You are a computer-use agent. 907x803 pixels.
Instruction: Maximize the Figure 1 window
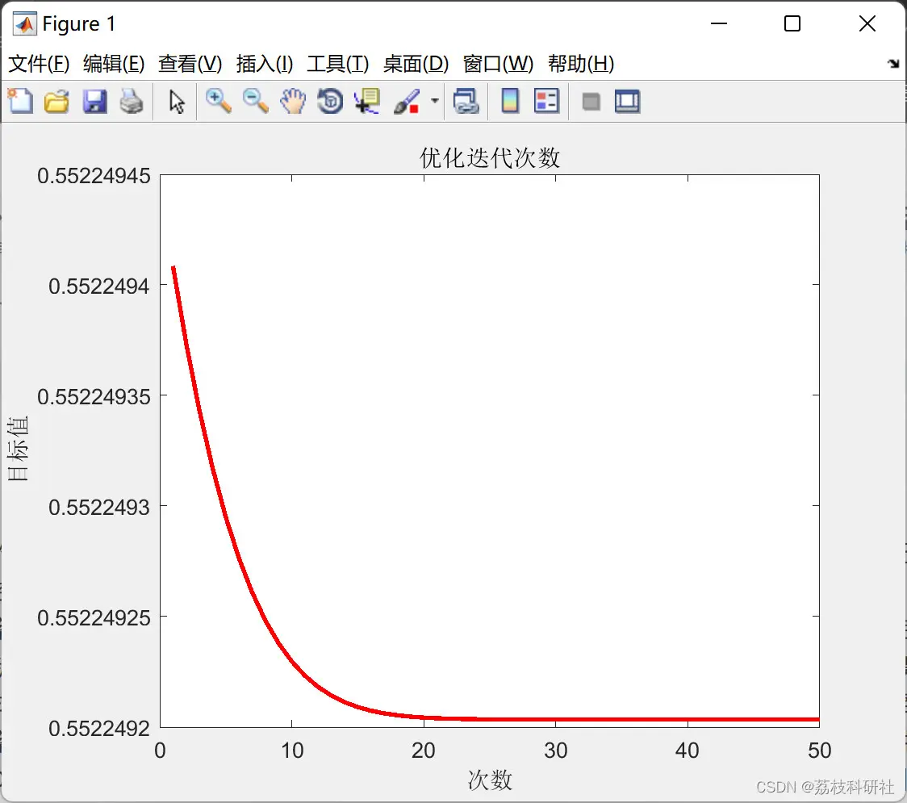click(792, 23)
